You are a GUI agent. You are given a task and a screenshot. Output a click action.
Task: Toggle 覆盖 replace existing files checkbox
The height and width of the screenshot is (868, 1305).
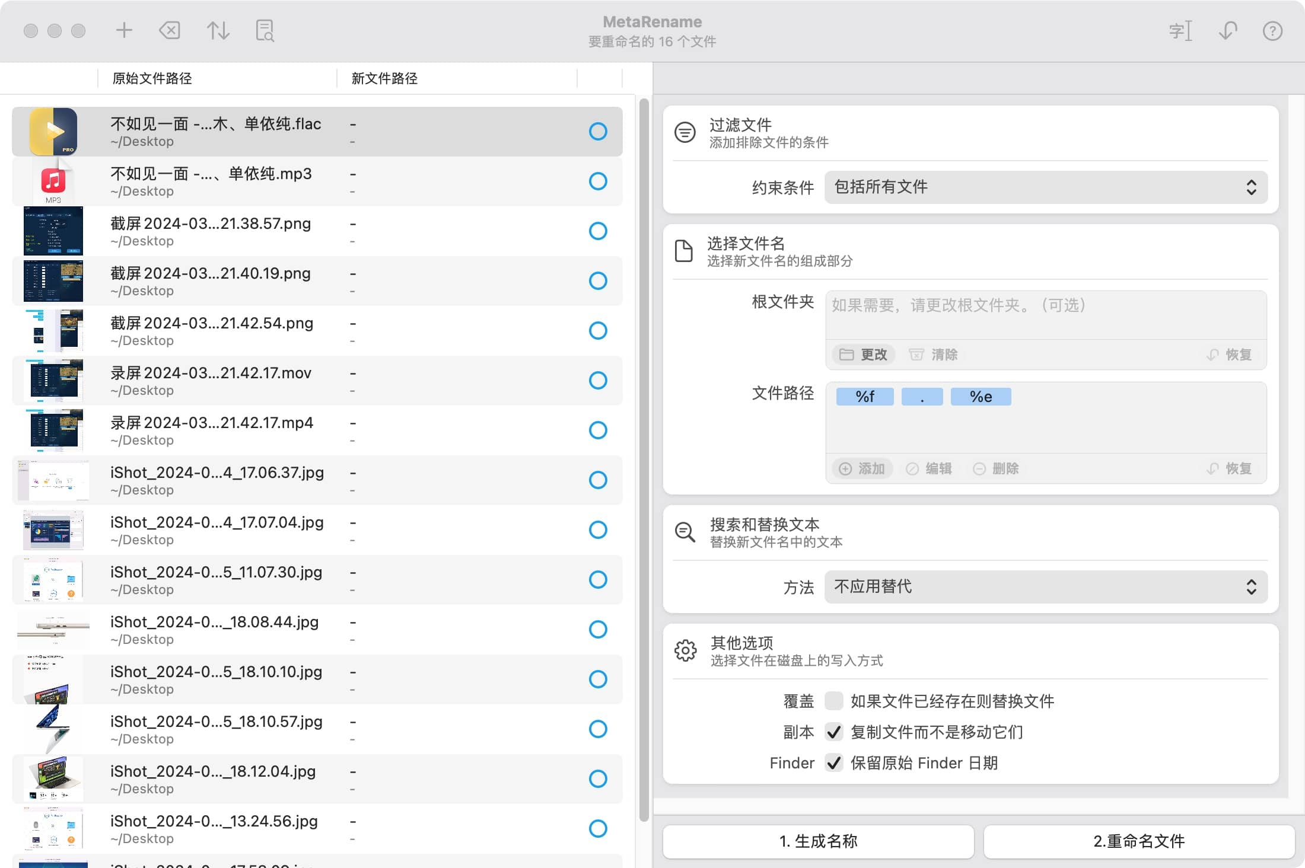(x=833, y=701)
